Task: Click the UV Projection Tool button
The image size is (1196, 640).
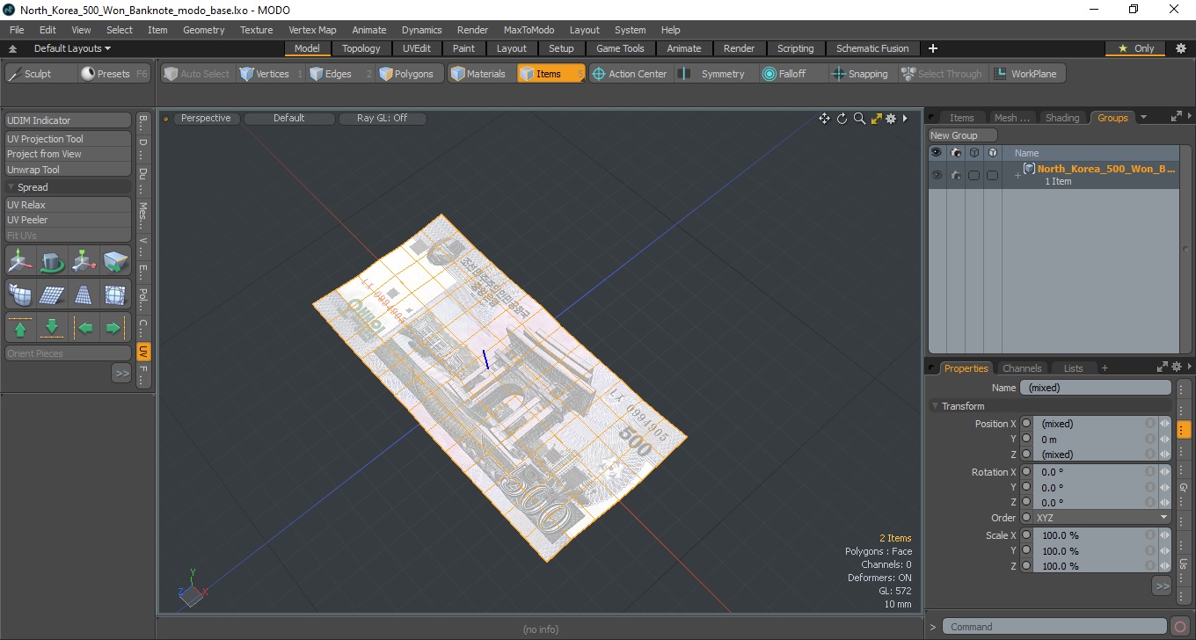Action: point(69,139)
